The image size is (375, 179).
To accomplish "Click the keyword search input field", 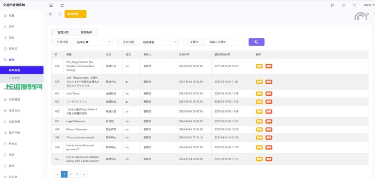I will click(226, 42).
